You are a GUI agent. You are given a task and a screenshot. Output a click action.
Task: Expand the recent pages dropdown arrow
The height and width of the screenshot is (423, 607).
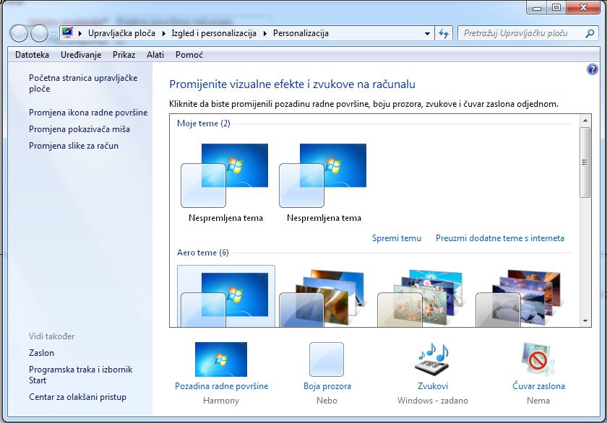coord(53,33)
